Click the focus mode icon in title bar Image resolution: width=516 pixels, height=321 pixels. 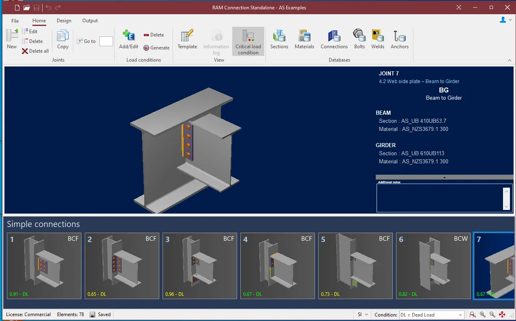459,7
